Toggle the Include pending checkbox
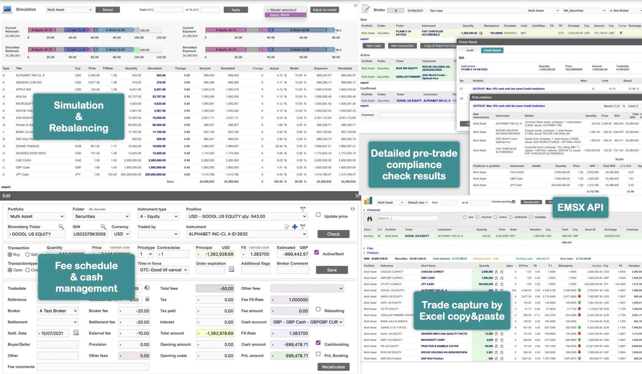 (514, 202)
